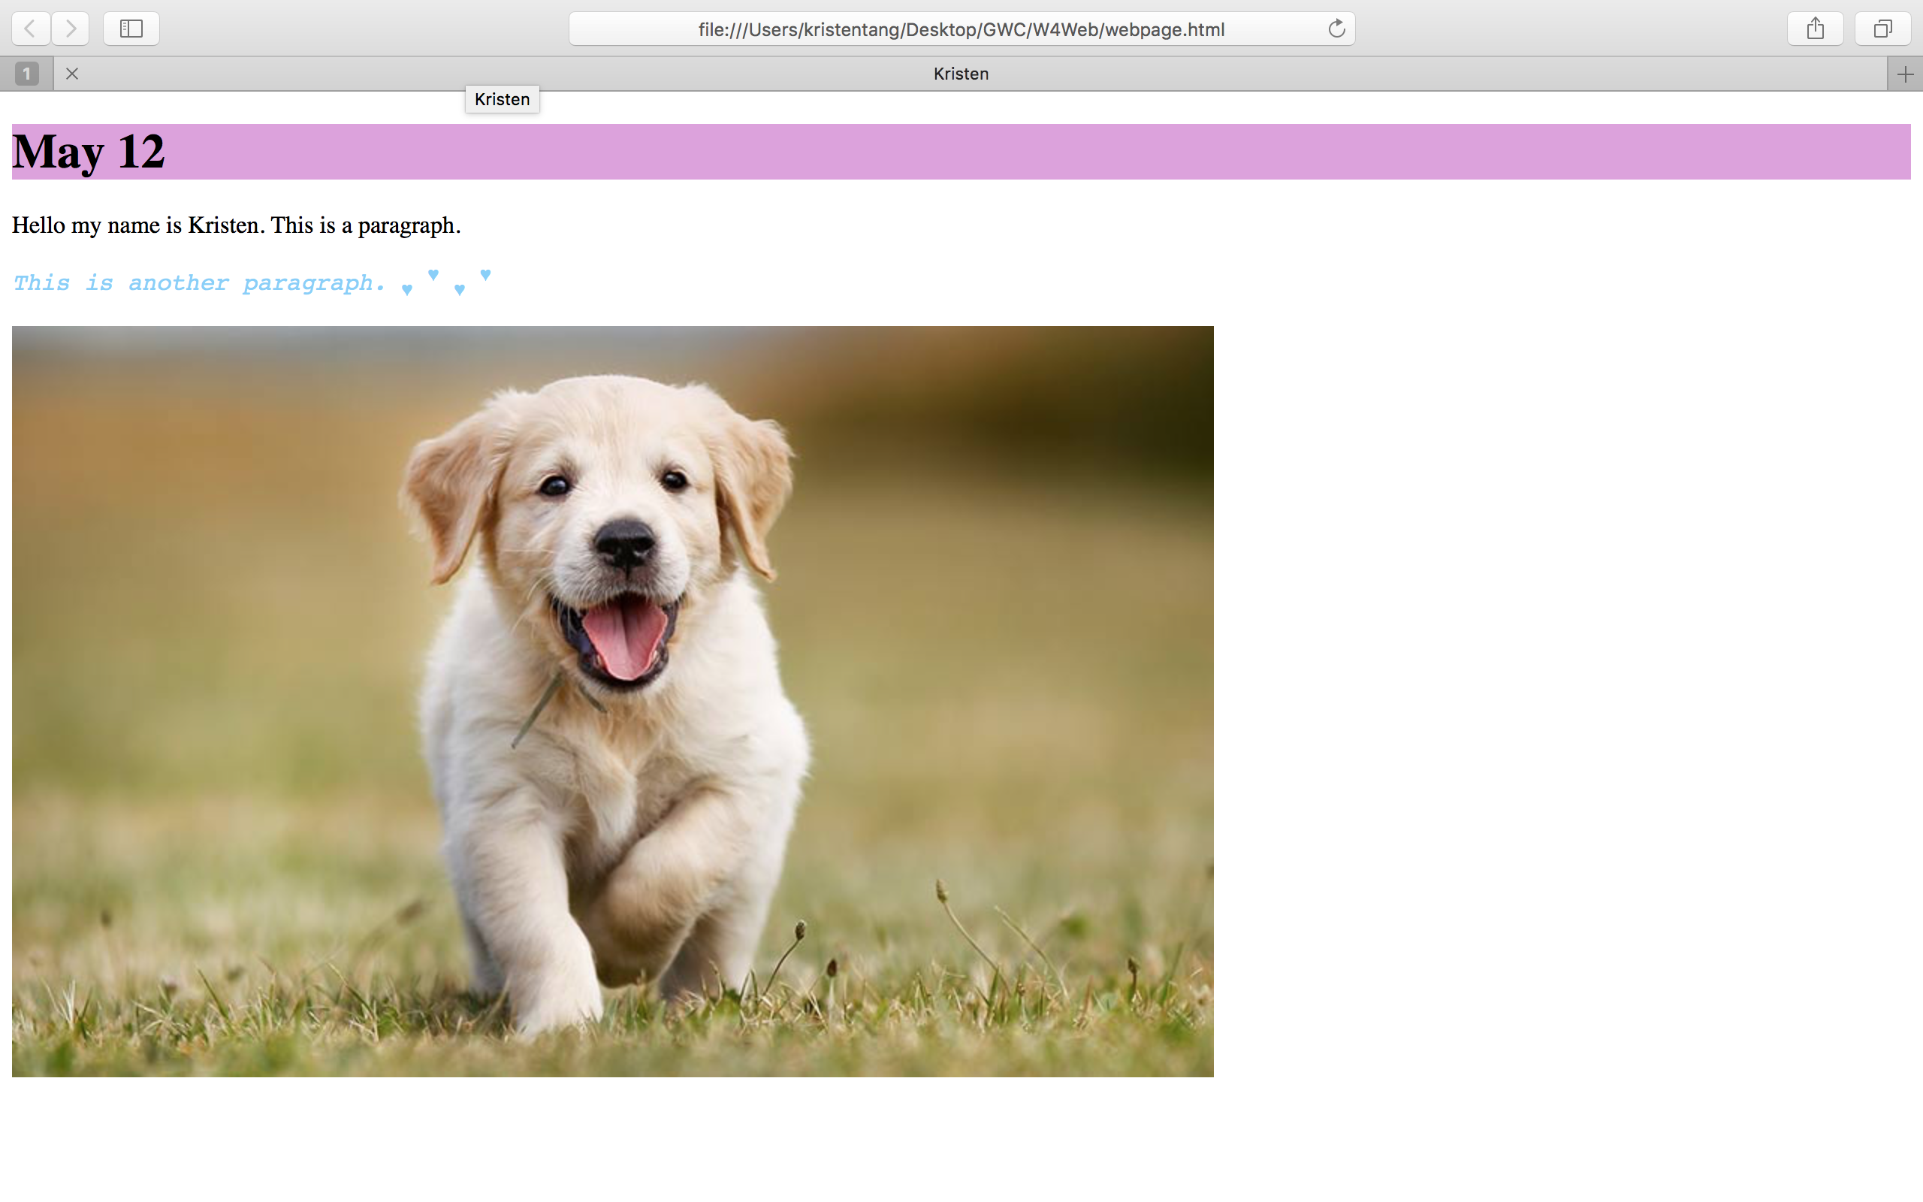Toggle the Safari sidebar button

(x=131, y=29)
